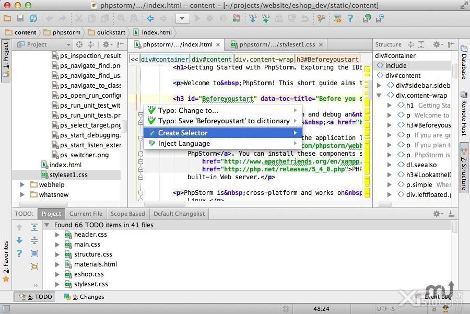The height and width of the screenshot is (314, 470).
Task: Click previous TODO up arrow
Action: [19, 227]
